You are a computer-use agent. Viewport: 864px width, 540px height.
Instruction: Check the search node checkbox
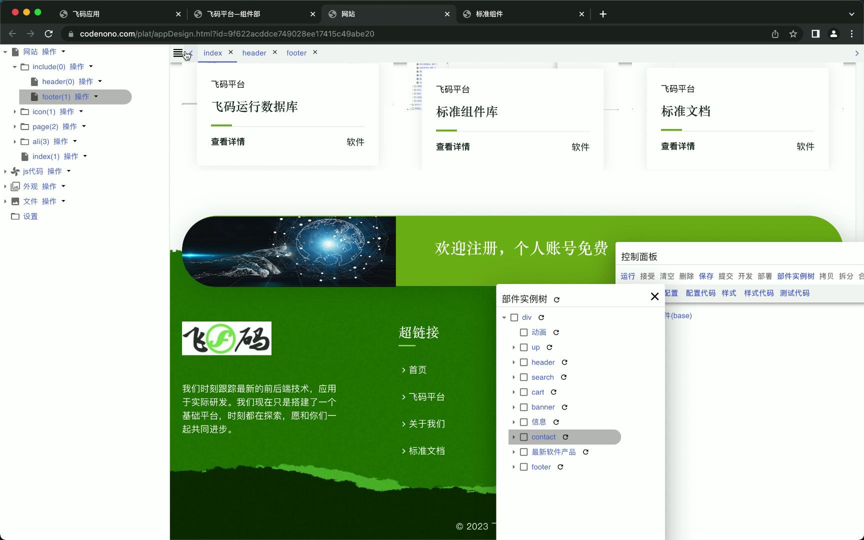click(523, 377)
